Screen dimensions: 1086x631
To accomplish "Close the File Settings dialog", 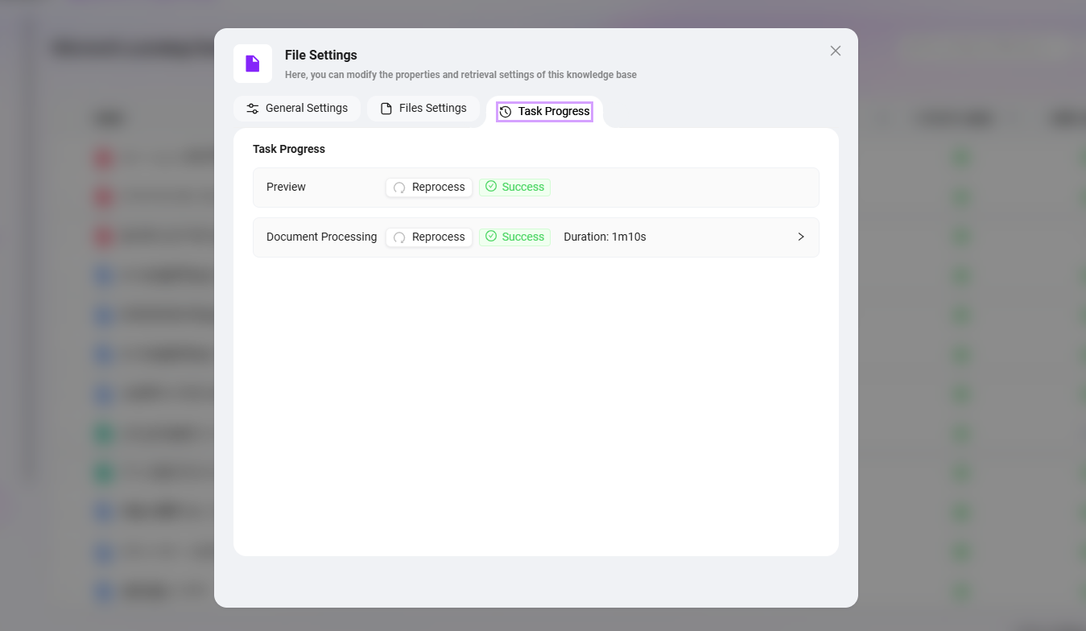I will (x=836, y=51).
